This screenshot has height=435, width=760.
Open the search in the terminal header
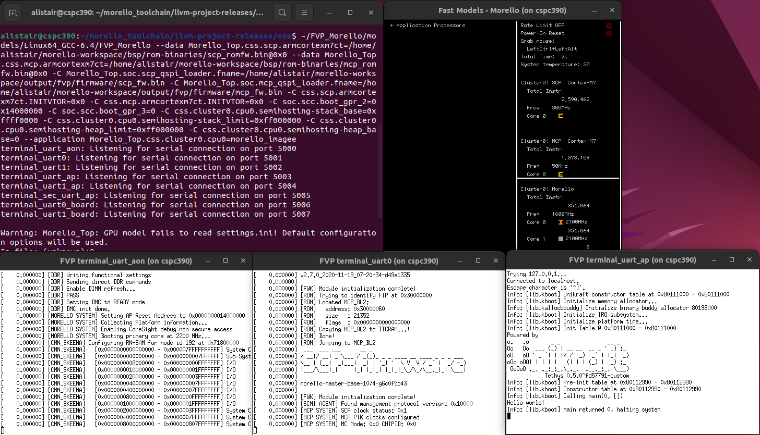[x=282, y=13]
